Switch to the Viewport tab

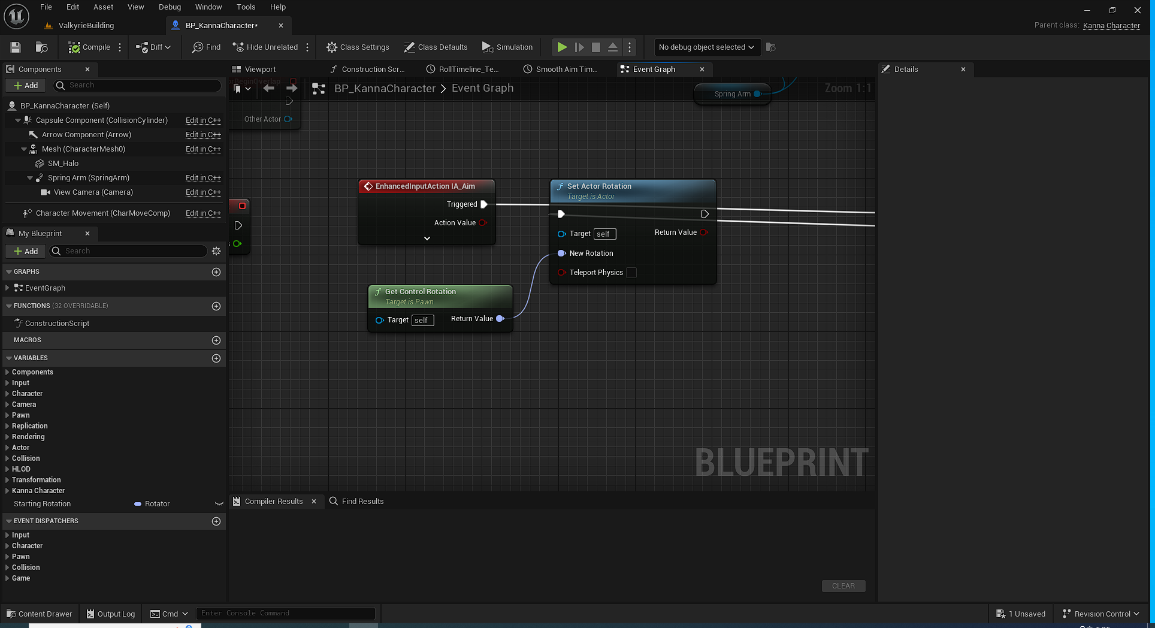click(260, 70)
